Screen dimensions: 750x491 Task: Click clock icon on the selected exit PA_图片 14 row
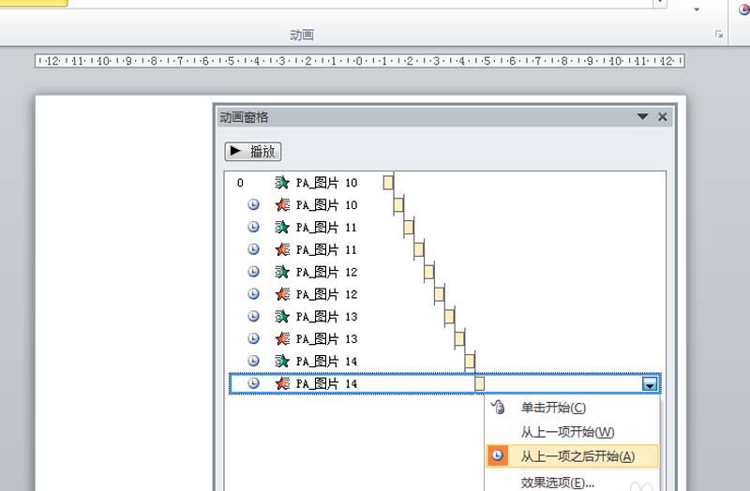tap(253, 383)
